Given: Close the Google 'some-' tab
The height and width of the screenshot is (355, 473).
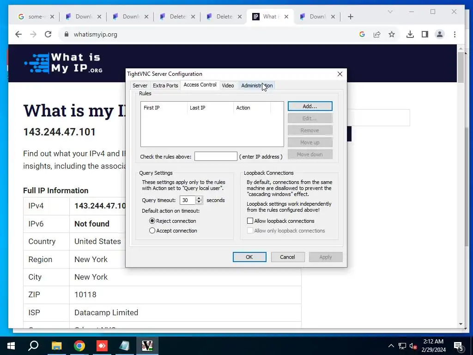Looking at the screenshot, I should 52,17.
